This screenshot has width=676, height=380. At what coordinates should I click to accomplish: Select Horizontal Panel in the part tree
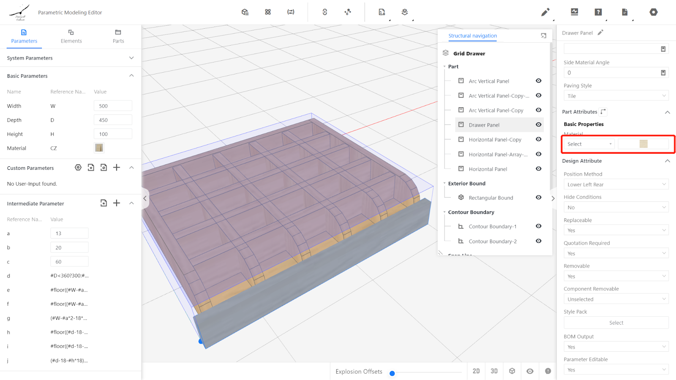(x=488, y=169)
